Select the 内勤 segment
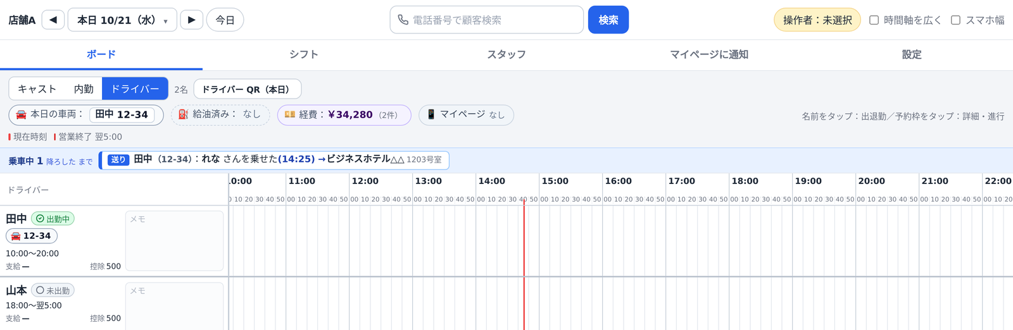Viewport: 1013px width, 330px height. 84,89
